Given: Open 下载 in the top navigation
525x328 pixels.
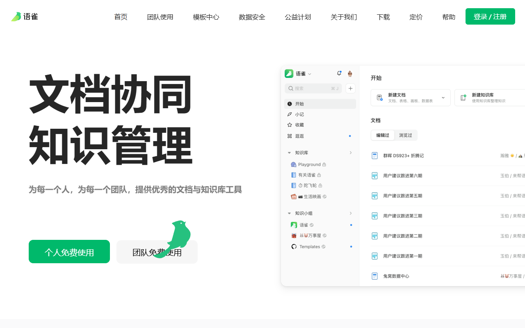Looking at the screenshot, I should coord(383,17).
